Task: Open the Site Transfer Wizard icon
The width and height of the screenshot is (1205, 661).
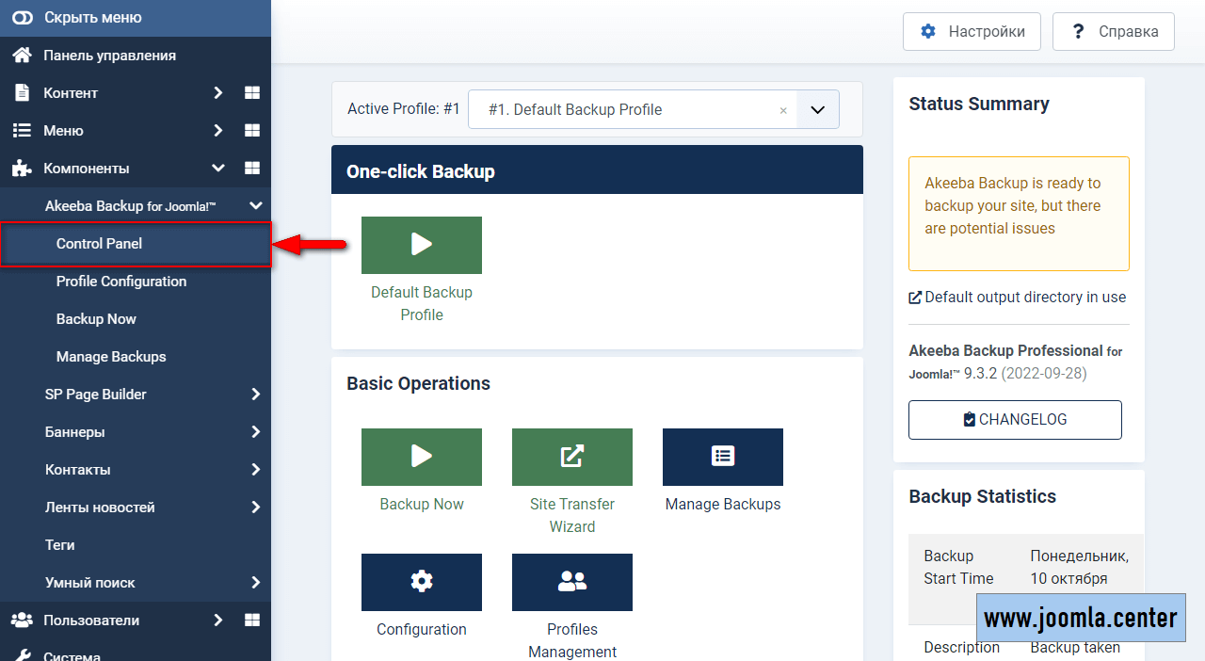Action: click(x=571, y=458)
